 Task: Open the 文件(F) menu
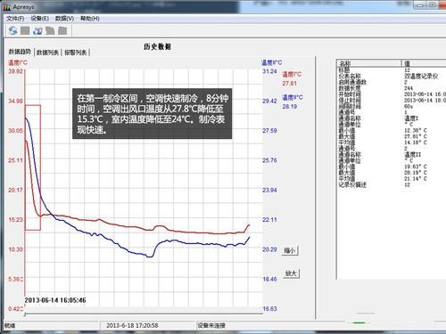point(15,19)
